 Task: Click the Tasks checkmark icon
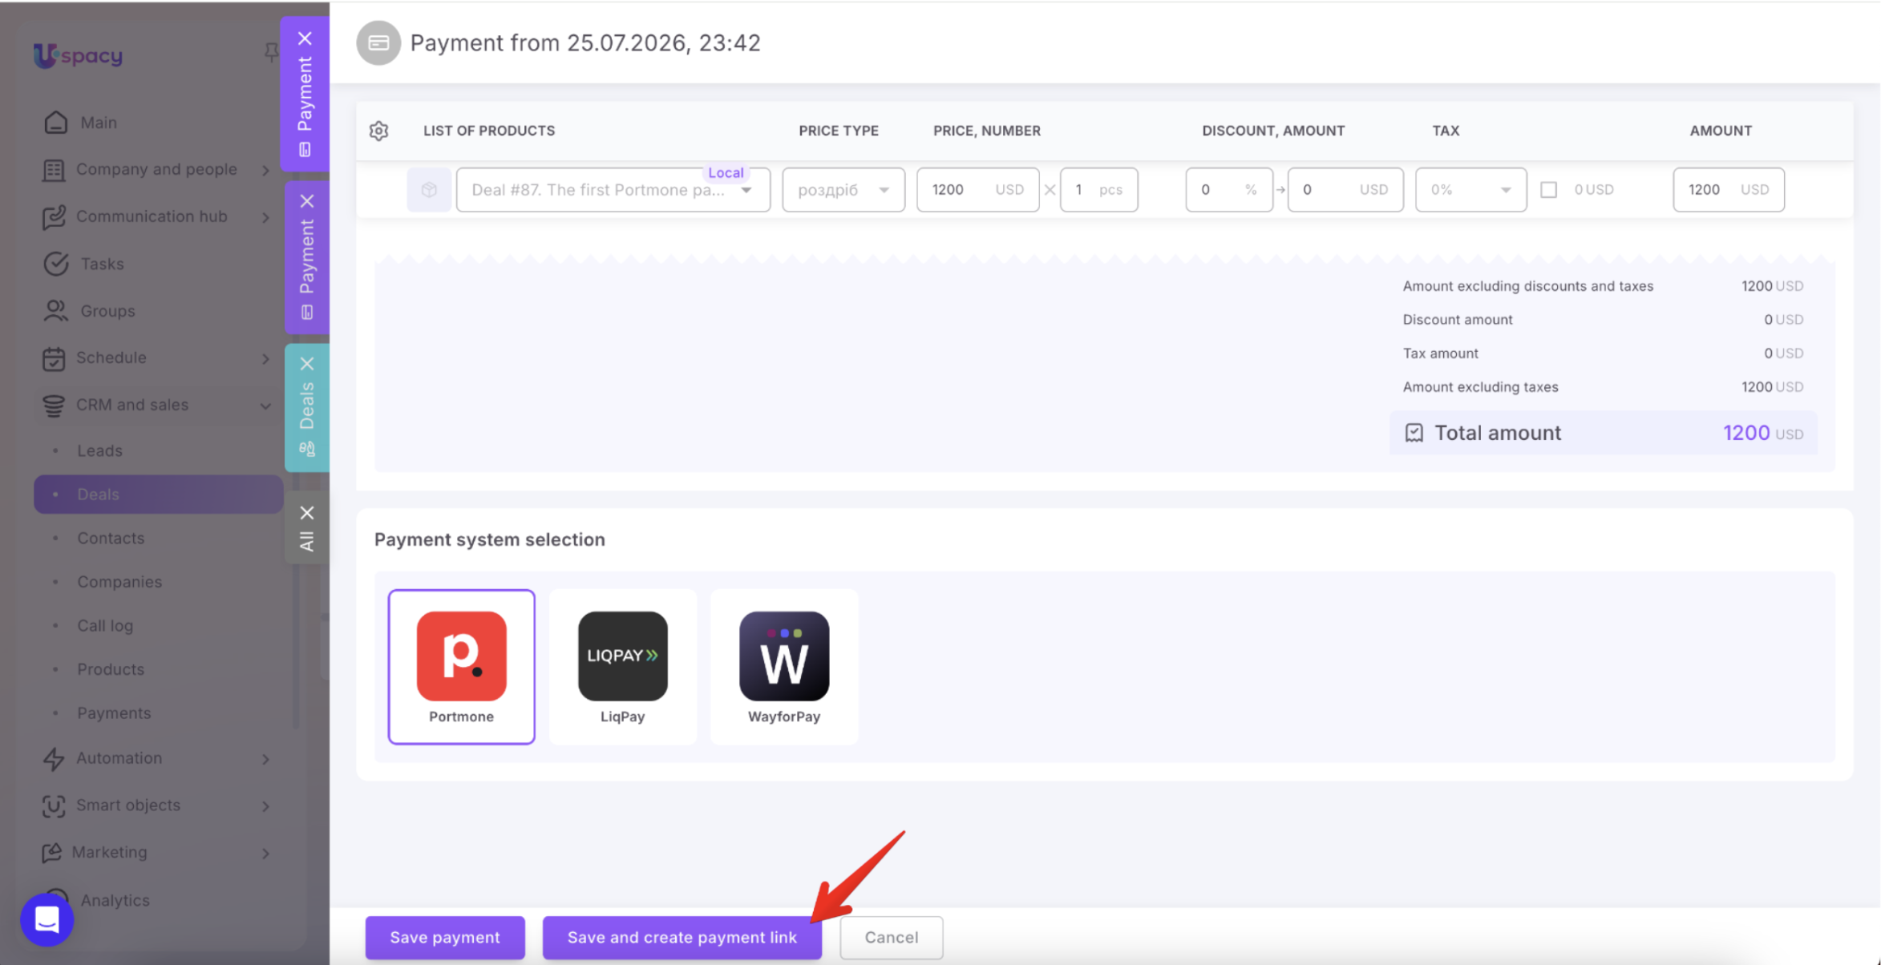pyautogui.click(x=56, y=264)
